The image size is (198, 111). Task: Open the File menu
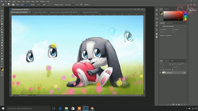click(6, 1)
